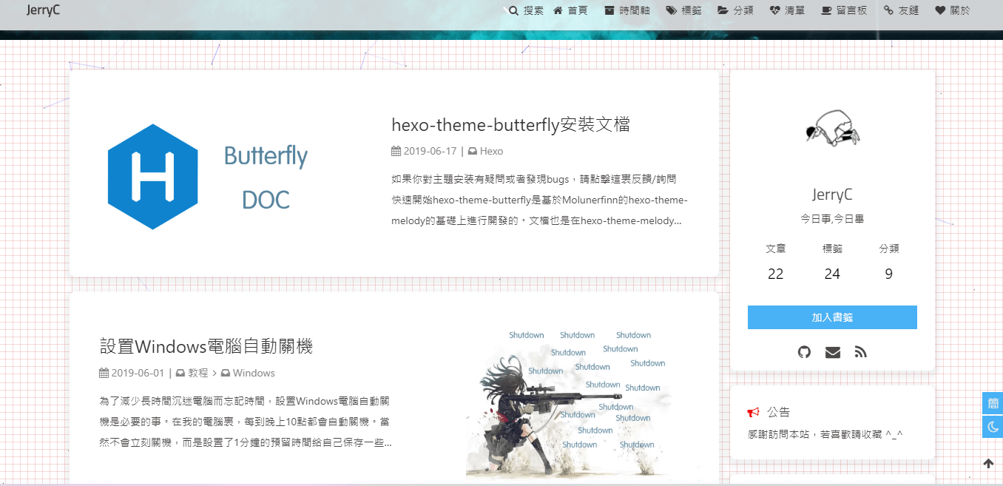This screenshot has width=1003, height=486.
Task: Click the author avatar image
Action: tap(832, 130)
